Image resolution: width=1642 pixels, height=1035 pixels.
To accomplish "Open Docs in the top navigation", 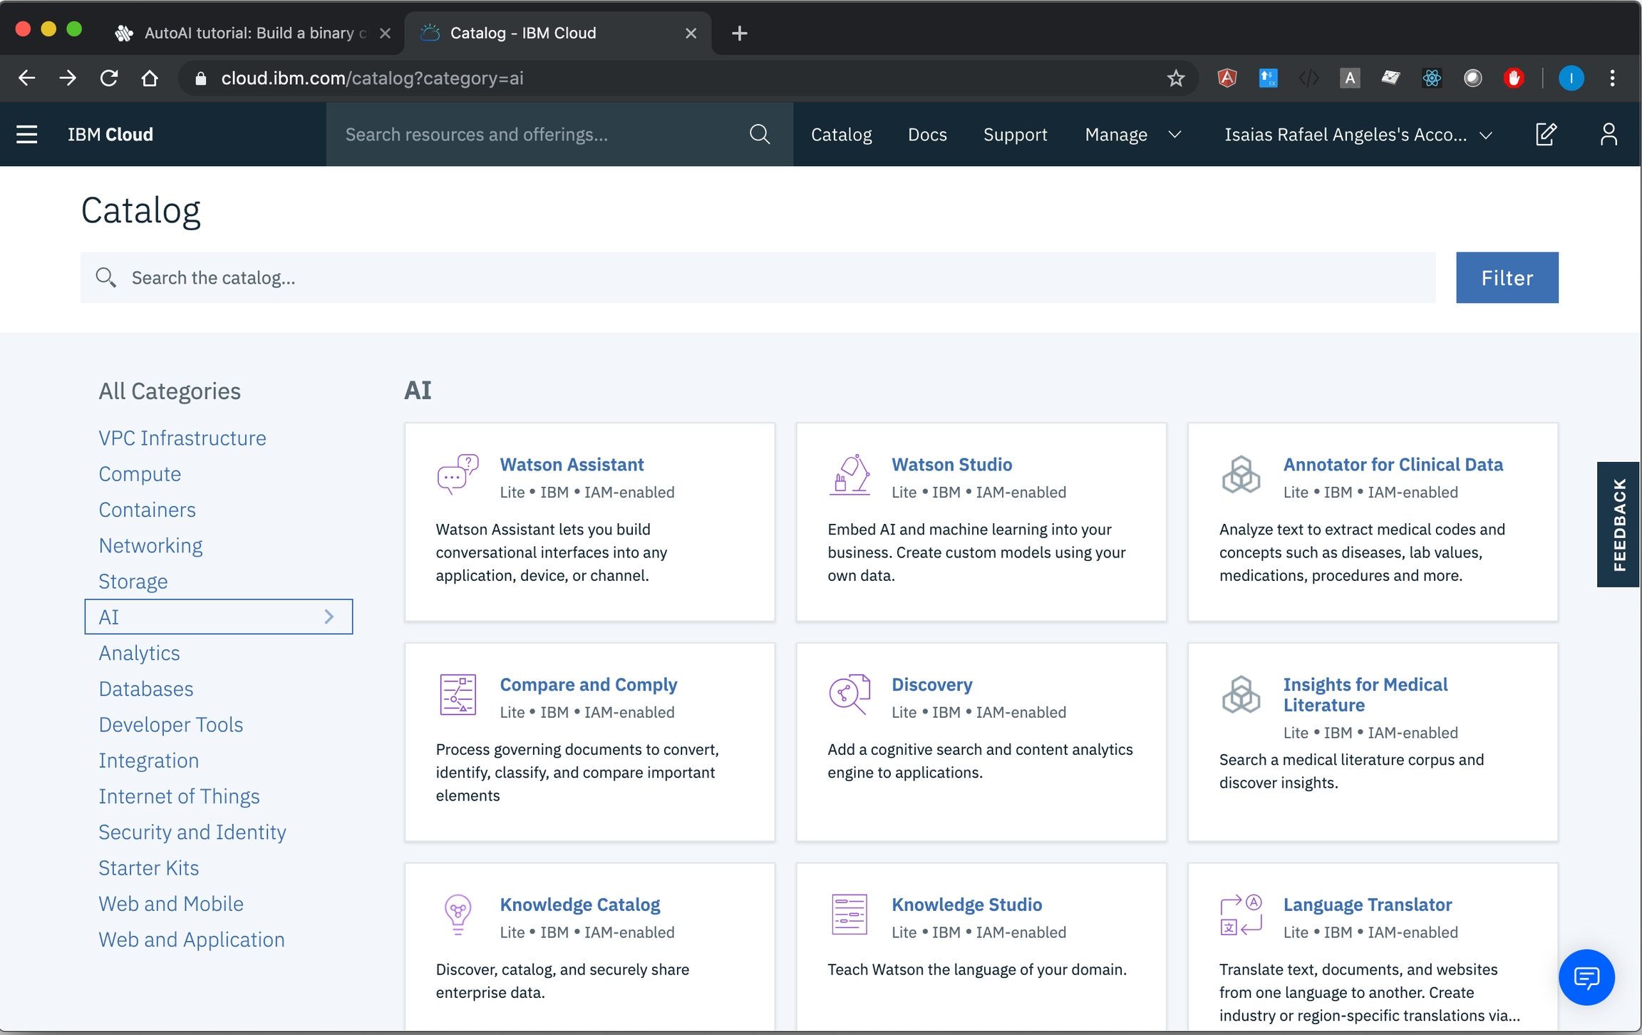I will (x=927, y=134).
